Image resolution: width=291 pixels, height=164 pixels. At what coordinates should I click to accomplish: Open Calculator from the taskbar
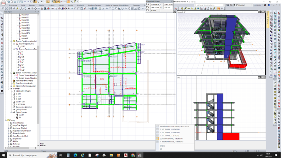[x=68, y=155]
